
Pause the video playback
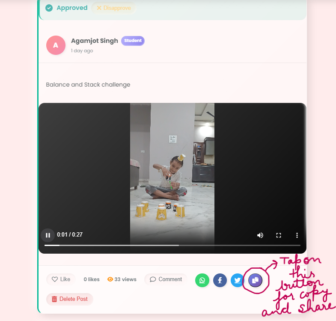48,235
